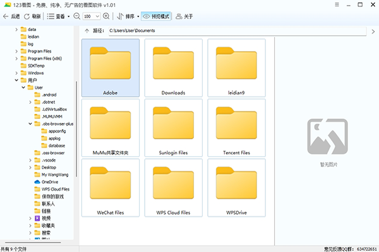The image size is (379, 252).
Task: Click the Refresh (刷新) icon
Action: coord(27,16)
